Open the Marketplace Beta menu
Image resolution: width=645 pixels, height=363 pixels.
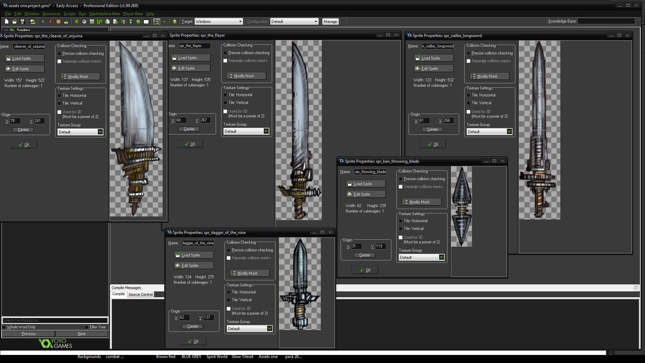[x=104, y=14]
